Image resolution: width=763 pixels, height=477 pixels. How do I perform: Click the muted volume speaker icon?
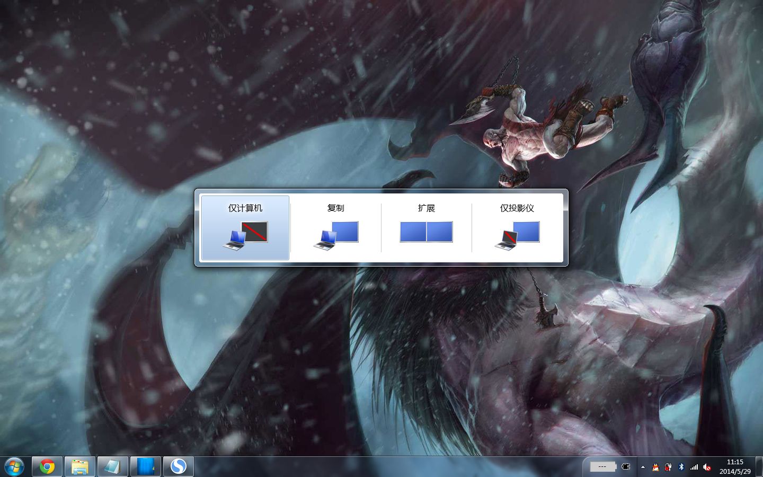point(707,467)
